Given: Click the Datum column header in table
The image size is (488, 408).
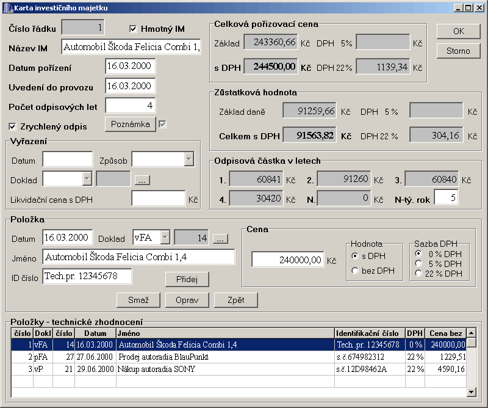Looking at the screenshot, I should click(x=95, y=333).
